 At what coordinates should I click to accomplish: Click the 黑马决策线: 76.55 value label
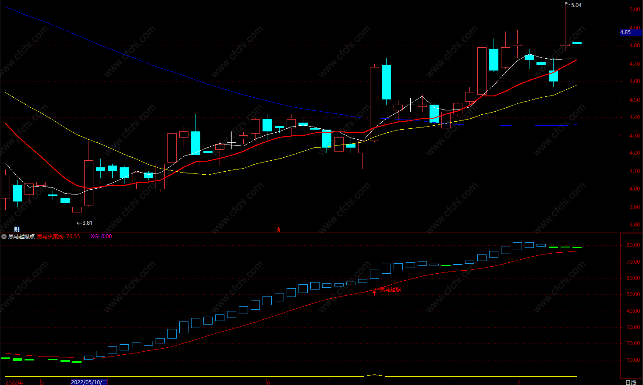[x=58, y=237]
